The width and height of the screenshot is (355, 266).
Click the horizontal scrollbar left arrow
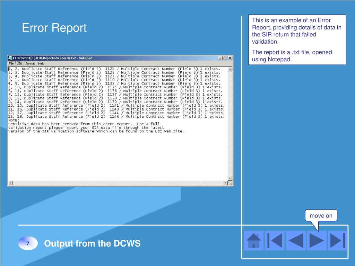10,183
